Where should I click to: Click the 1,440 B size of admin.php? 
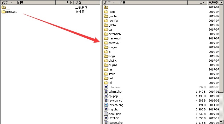click(x=201, y=92)
